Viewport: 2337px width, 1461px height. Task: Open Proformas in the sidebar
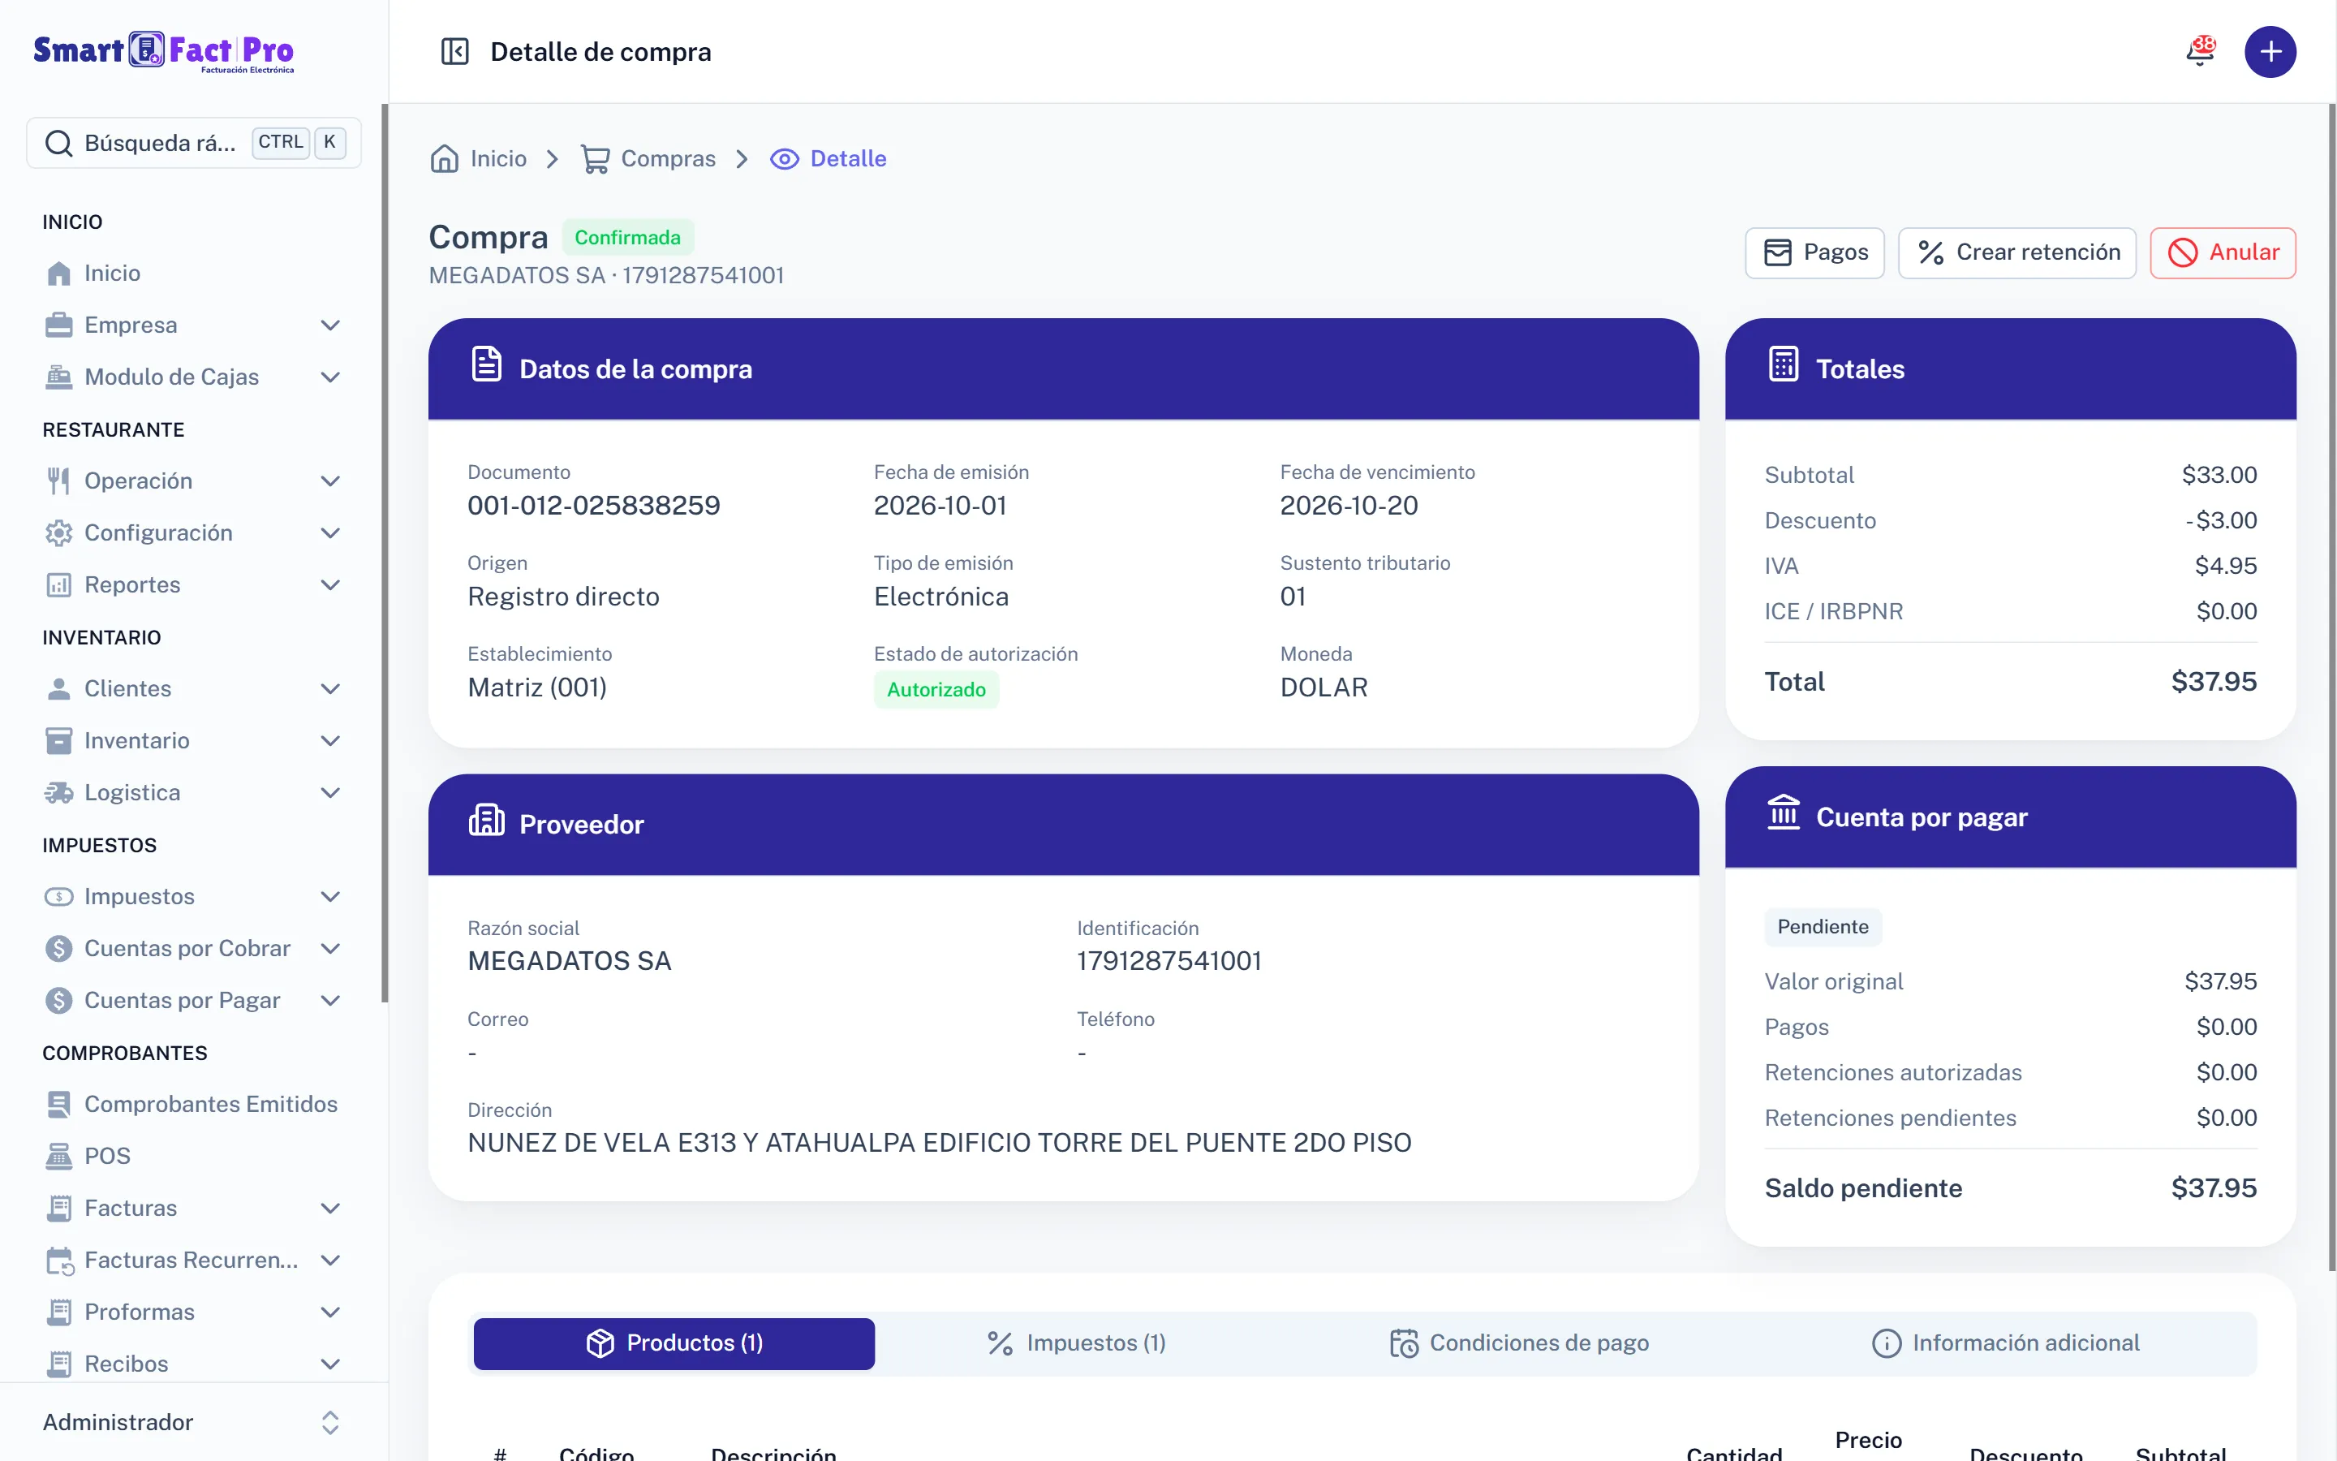pos(193,1311)
